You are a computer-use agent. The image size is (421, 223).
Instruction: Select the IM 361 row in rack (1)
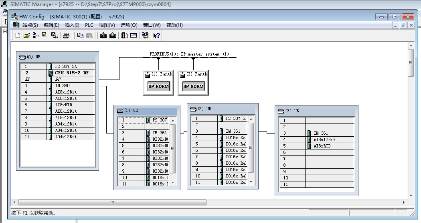click(x=144, y=133)
